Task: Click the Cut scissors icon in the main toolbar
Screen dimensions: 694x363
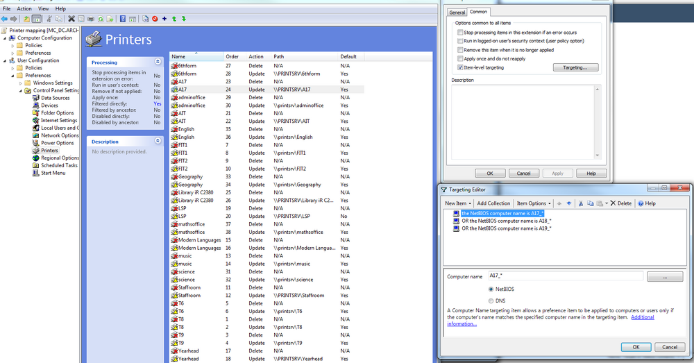Action: (49, 19)
